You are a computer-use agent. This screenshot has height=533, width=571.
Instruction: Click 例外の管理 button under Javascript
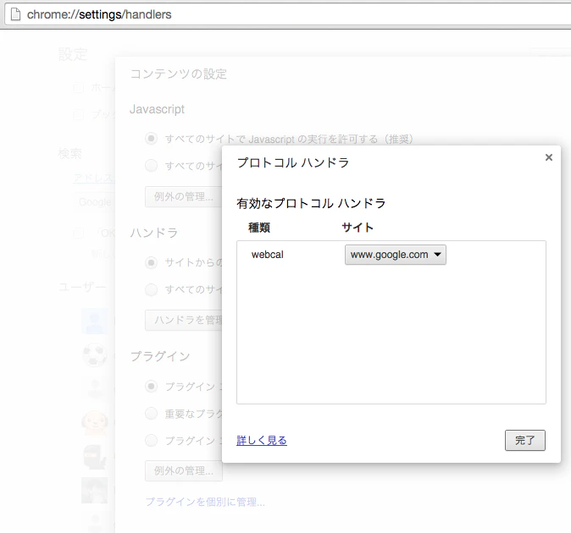(183, 196)
